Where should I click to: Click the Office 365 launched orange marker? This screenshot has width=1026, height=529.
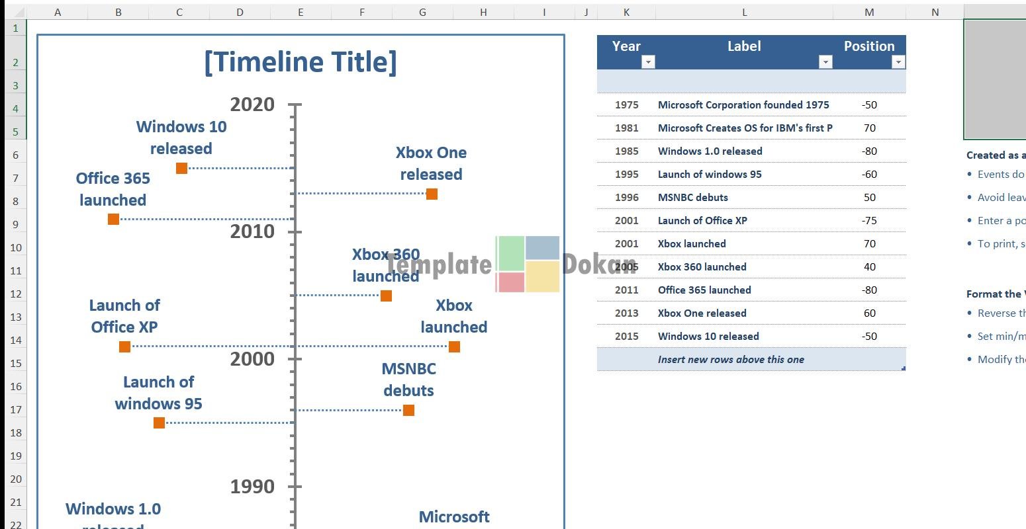tap(113, 219)
